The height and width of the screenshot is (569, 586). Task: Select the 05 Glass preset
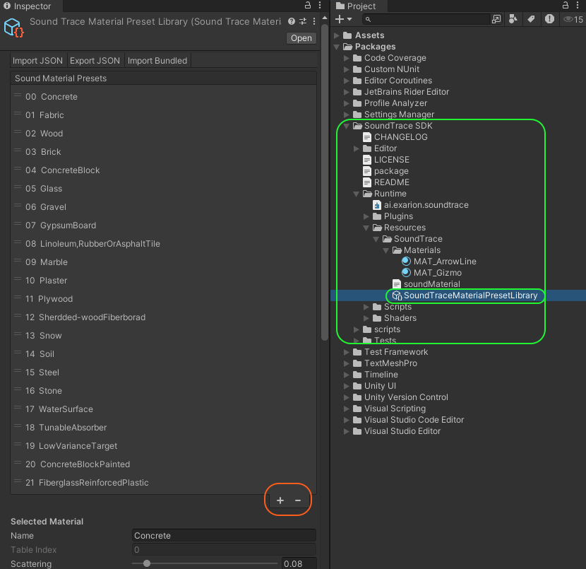164,189
